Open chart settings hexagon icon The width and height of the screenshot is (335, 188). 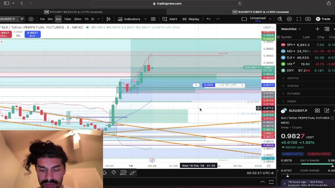(x=289, y=19)
